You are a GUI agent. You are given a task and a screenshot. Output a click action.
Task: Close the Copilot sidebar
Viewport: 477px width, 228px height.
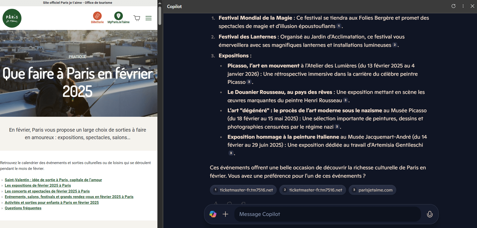tap(472, 6)
